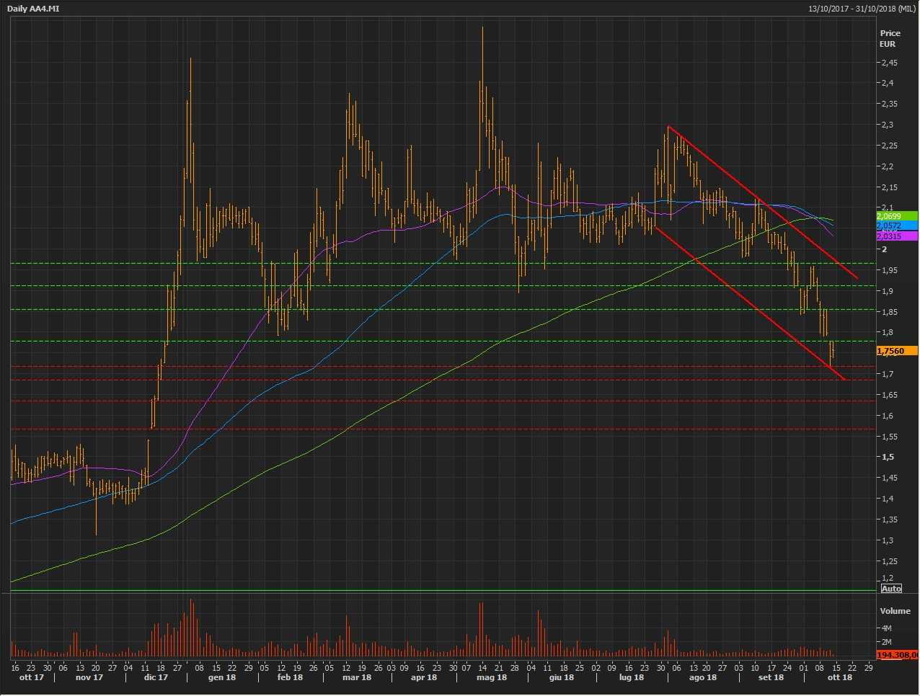The height and width of the screenshot is (696, 920).
Task: Select the orange 1,7560 last price tag
Action: click(x=896, y=351)
